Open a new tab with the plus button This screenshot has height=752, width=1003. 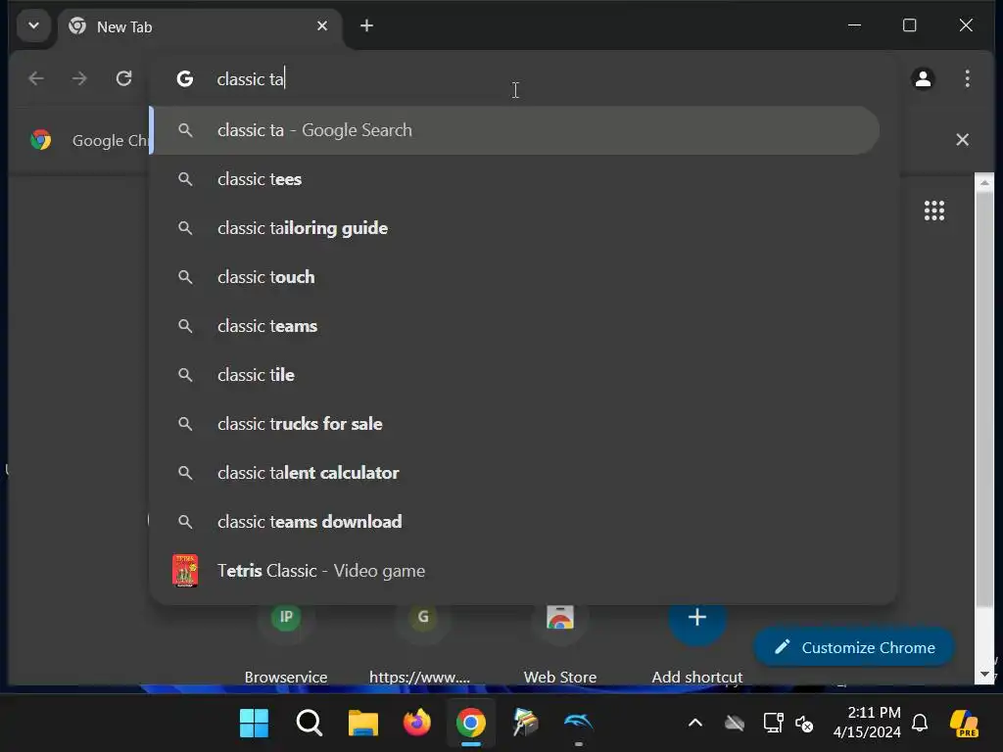click(366, 25)
